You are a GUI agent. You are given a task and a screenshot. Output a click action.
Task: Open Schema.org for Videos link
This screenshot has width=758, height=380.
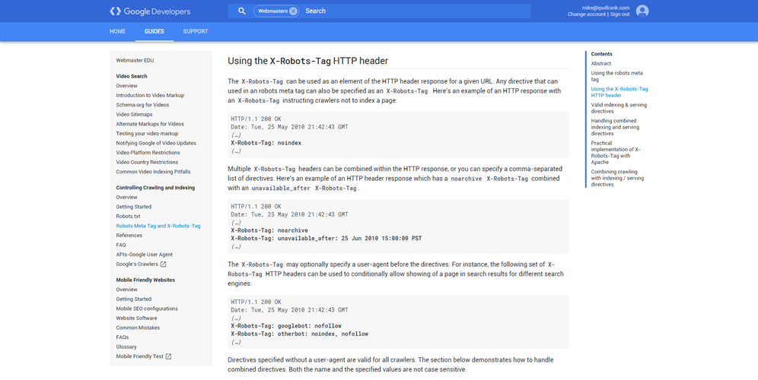click(142, 105)
